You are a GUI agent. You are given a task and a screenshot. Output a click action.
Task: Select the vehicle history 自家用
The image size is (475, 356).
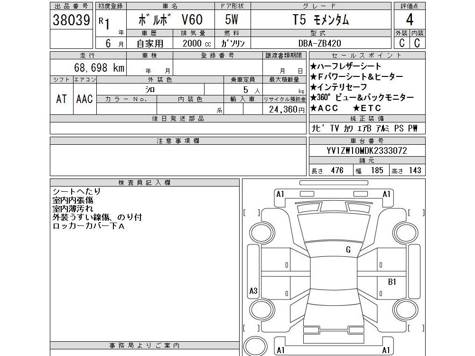[149, 43]
